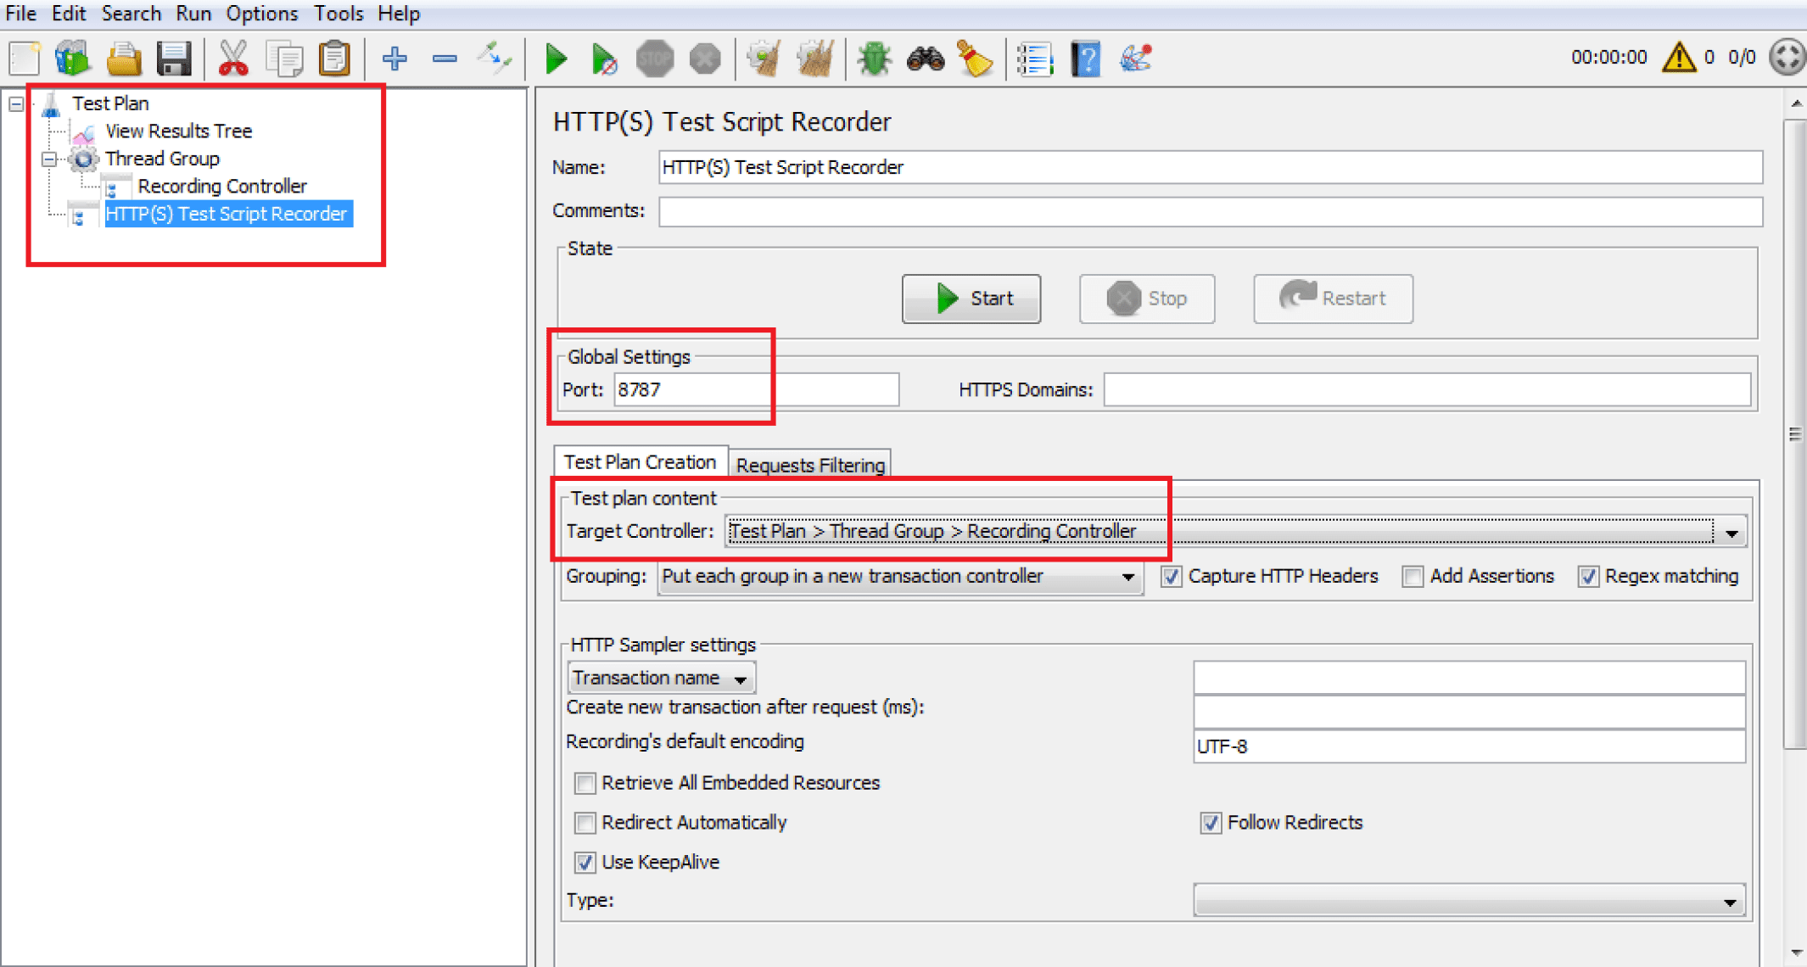Image resolution: width=1807 pixels, height=967 pixels.
Task: Click the Stop recorder button
Action: click(1147, 299)
